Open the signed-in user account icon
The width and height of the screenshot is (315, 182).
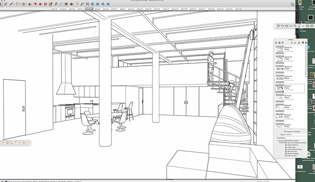click(292, 4)
